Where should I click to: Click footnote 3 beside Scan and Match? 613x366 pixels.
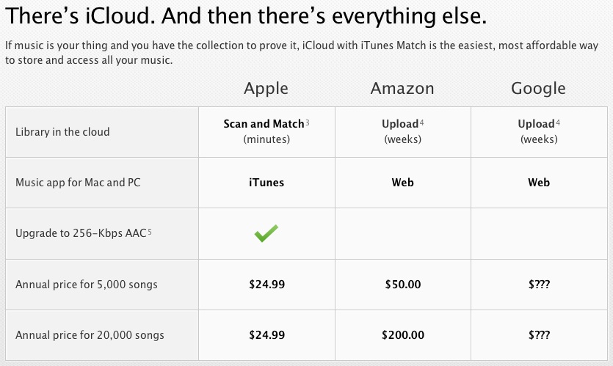click(x=308, y=122)
